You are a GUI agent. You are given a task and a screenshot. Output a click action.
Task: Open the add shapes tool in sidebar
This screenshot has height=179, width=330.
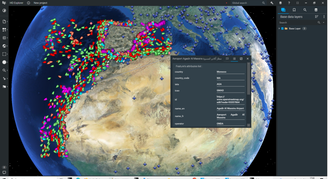[4, 30]
